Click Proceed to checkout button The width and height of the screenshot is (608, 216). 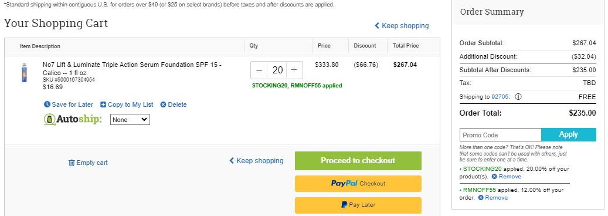point(358,160)
